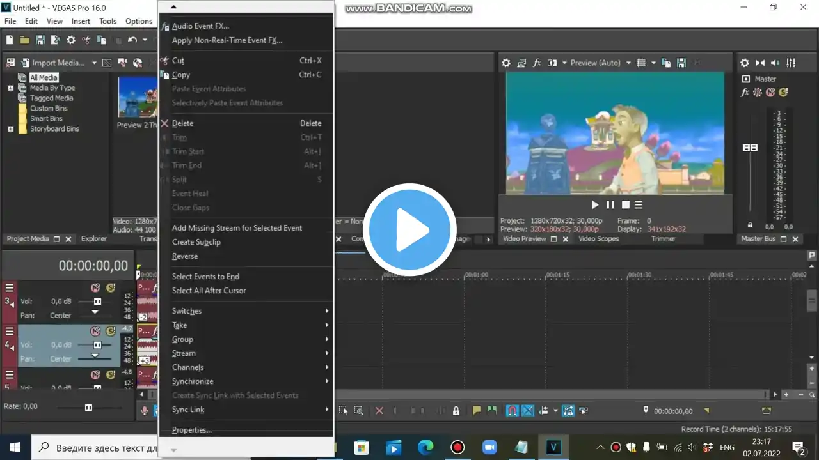Open the Tools menu
The image size is (819, 460).
107,21
